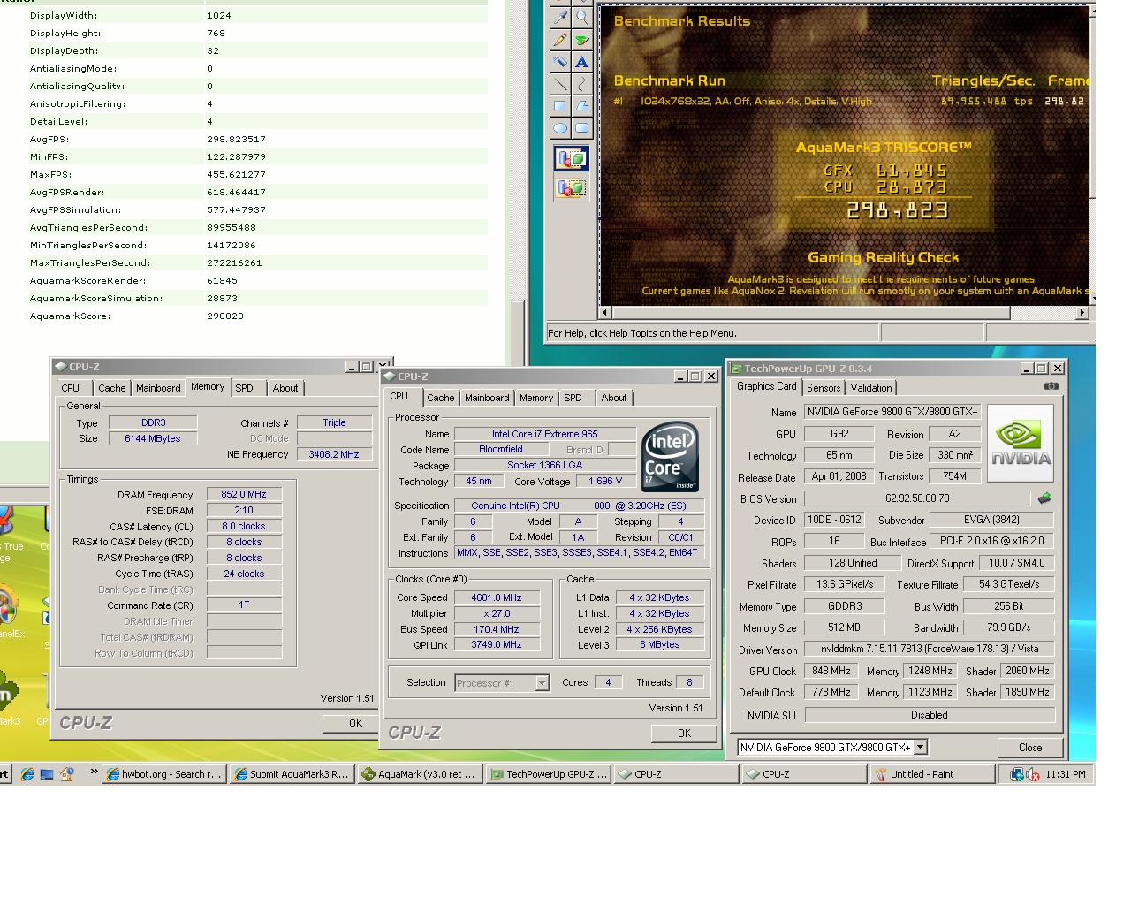This screenshot has height=905, width=1131.
Task: Select Graphics Card tab in GPU-Z
Action: 767,387
